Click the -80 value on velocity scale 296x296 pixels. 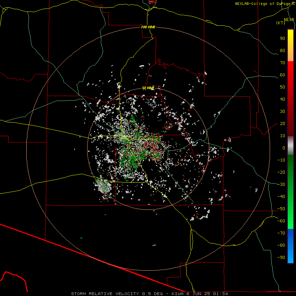(x=281, y=245)
